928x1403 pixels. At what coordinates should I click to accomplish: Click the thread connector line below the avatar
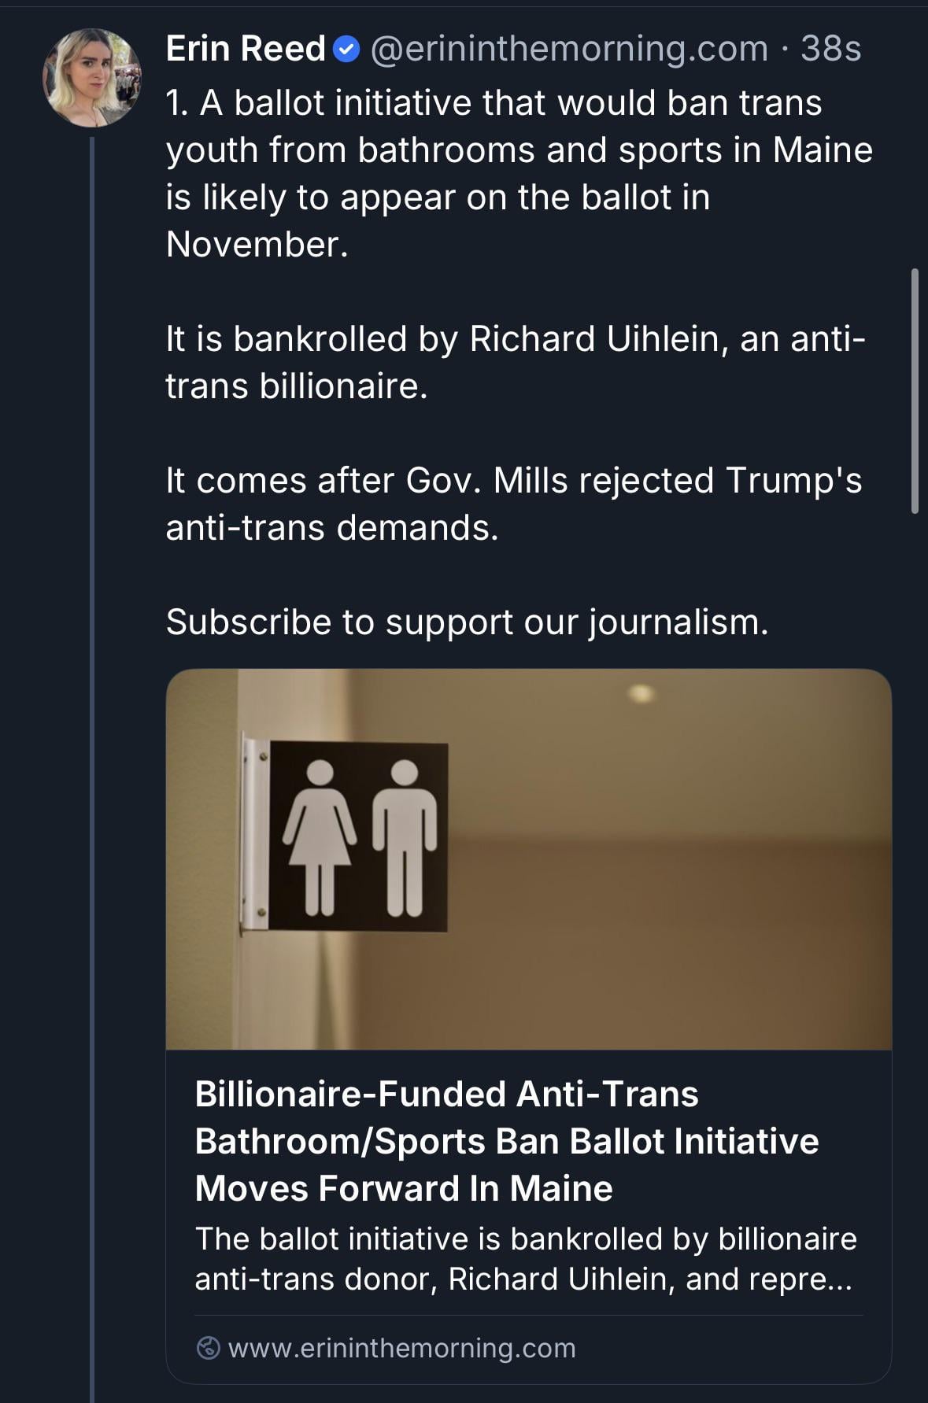(92, 708)
